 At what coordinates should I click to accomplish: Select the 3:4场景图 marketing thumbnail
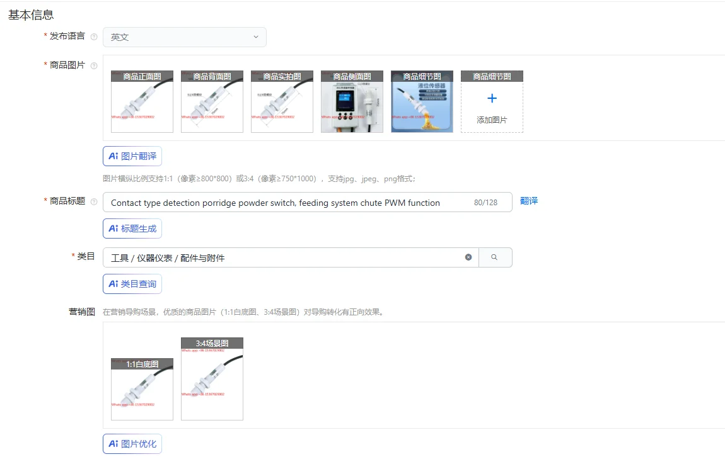pos(212,379)
